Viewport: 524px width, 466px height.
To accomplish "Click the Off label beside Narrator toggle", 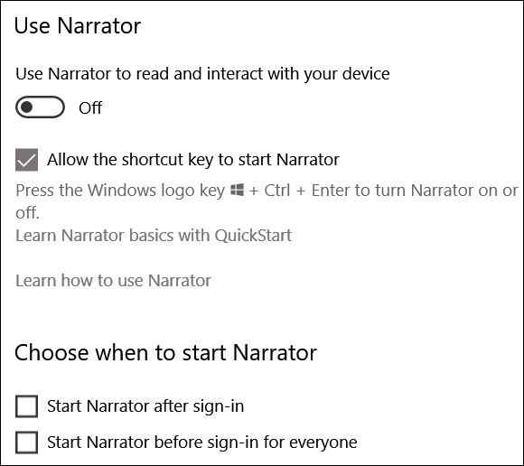I will [90, 107].
